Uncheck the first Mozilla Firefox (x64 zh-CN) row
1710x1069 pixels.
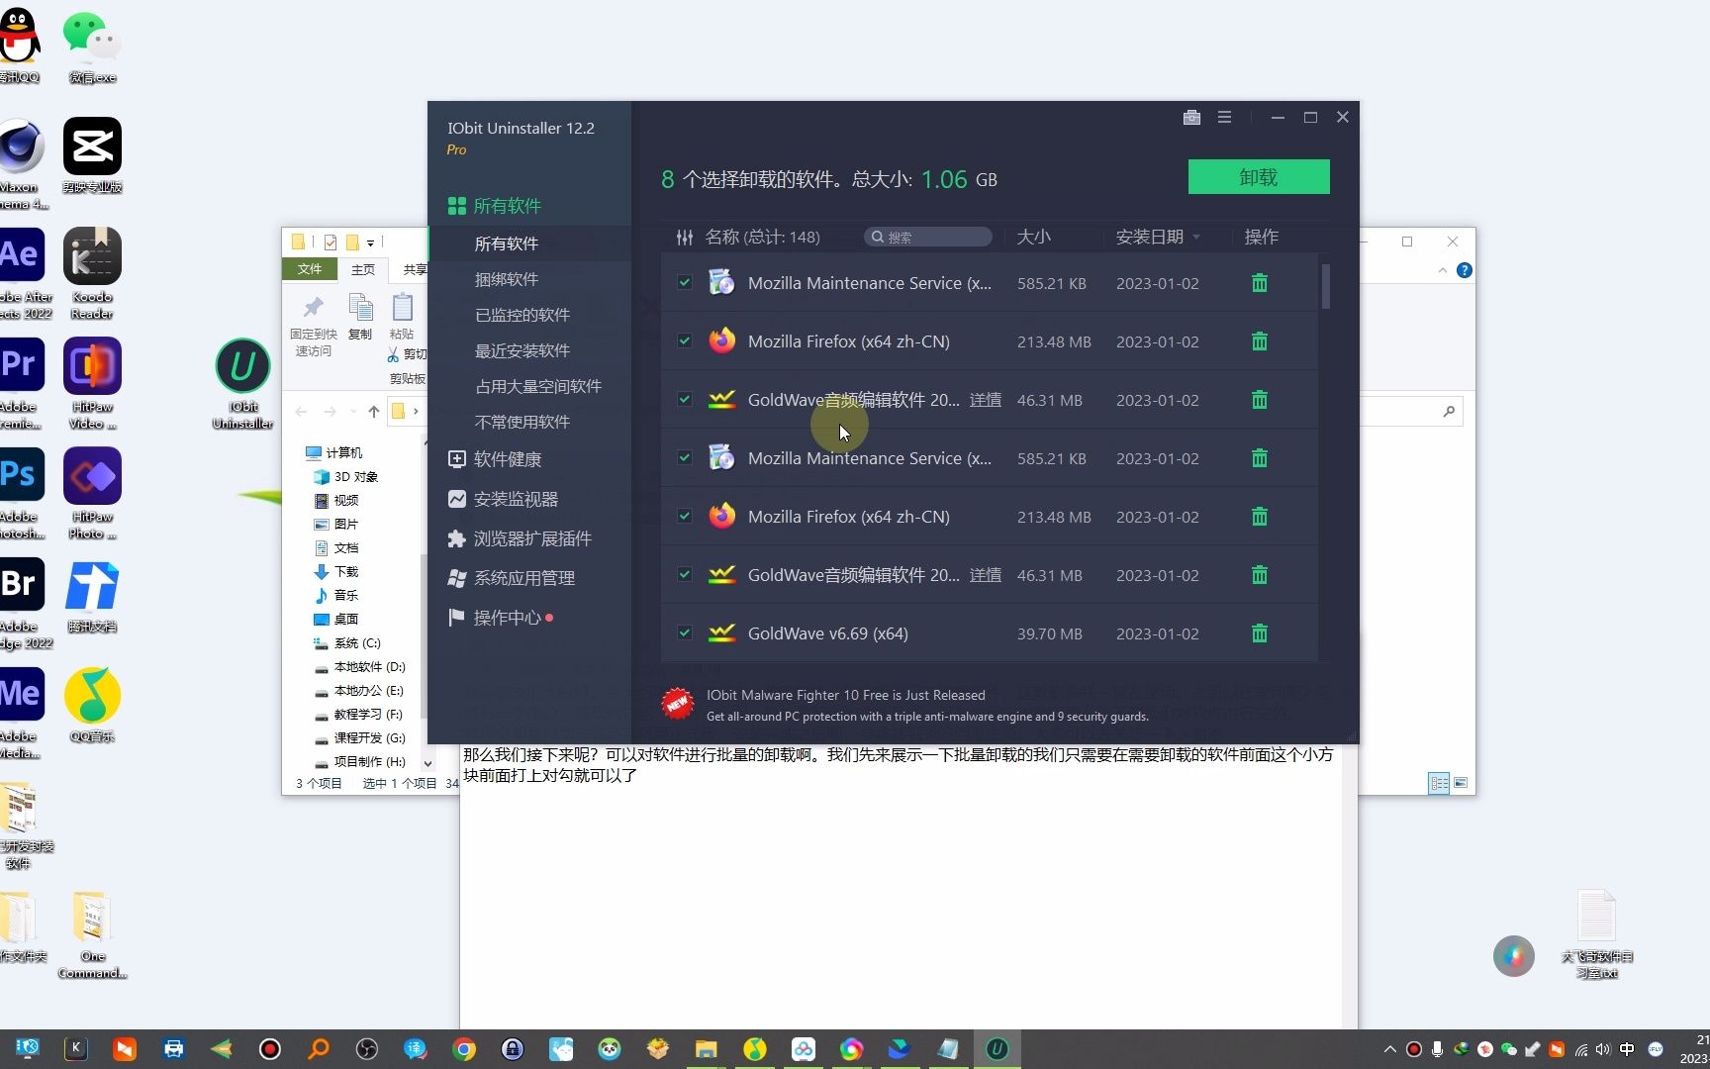tap(684, 340)
